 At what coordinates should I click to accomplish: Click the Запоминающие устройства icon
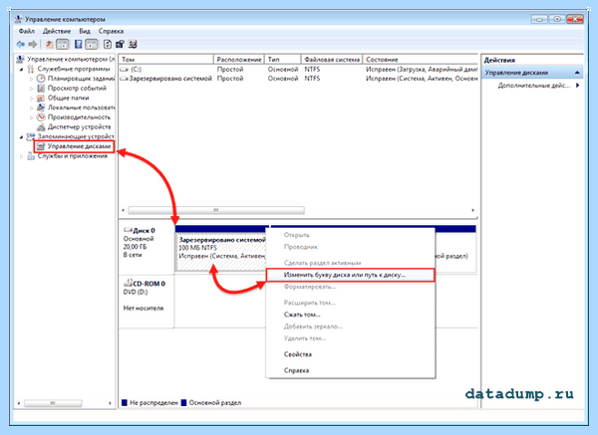coord(31,136)
